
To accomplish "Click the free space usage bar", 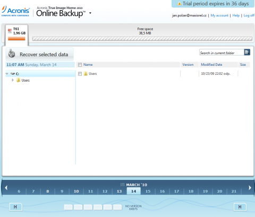I will (142, 39).
